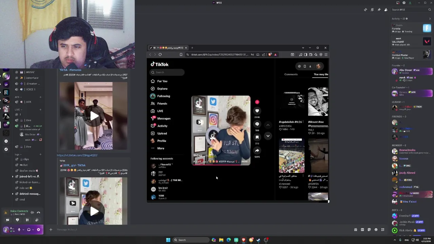Go to the previous TikTok video
The height and width of the screenshot is (244, 434).
coord(268,125)
